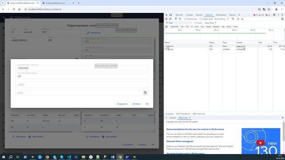This screenshot has width=285, height=160.
Task: Open the No throttling dropdown
Action: pyautogui.click(x=221, y=19)
